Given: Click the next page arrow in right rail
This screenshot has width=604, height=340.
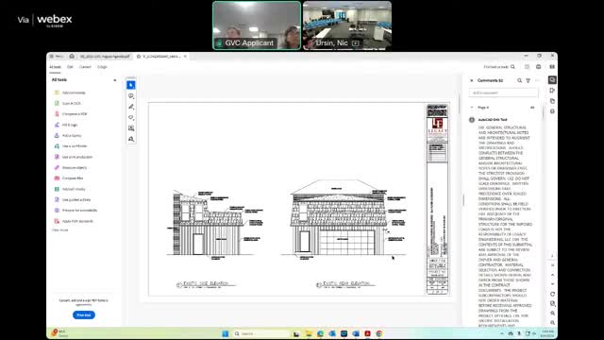Looking at the screenshot, I should pyautogui.click(x=552, y=284).
